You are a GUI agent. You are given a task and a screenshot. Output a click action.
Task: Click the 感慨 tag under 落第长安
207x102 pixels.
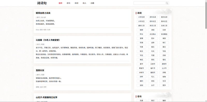[37, 87]
